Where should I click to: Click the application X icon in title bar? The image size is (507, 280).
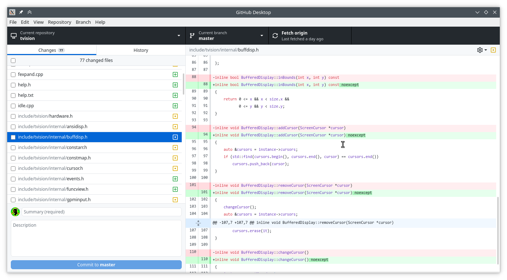click(x=12, y=12)
